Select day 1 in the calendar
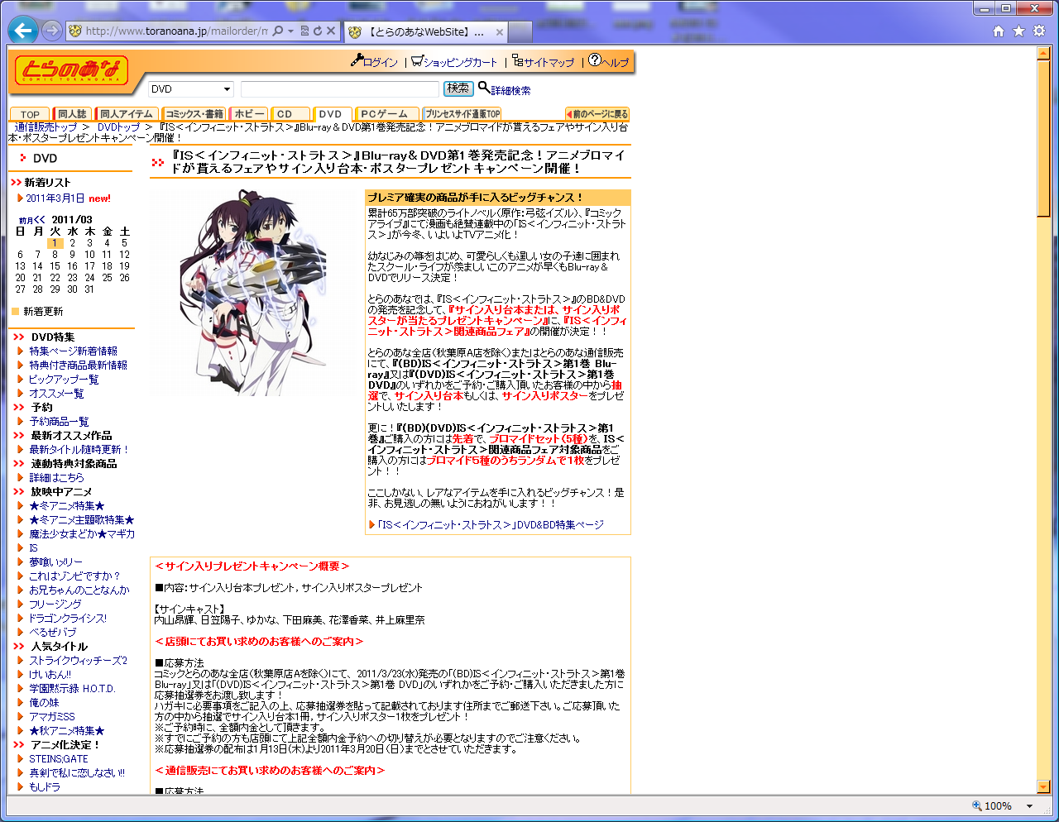1059x822 pixels. click(x=55, y=243)
